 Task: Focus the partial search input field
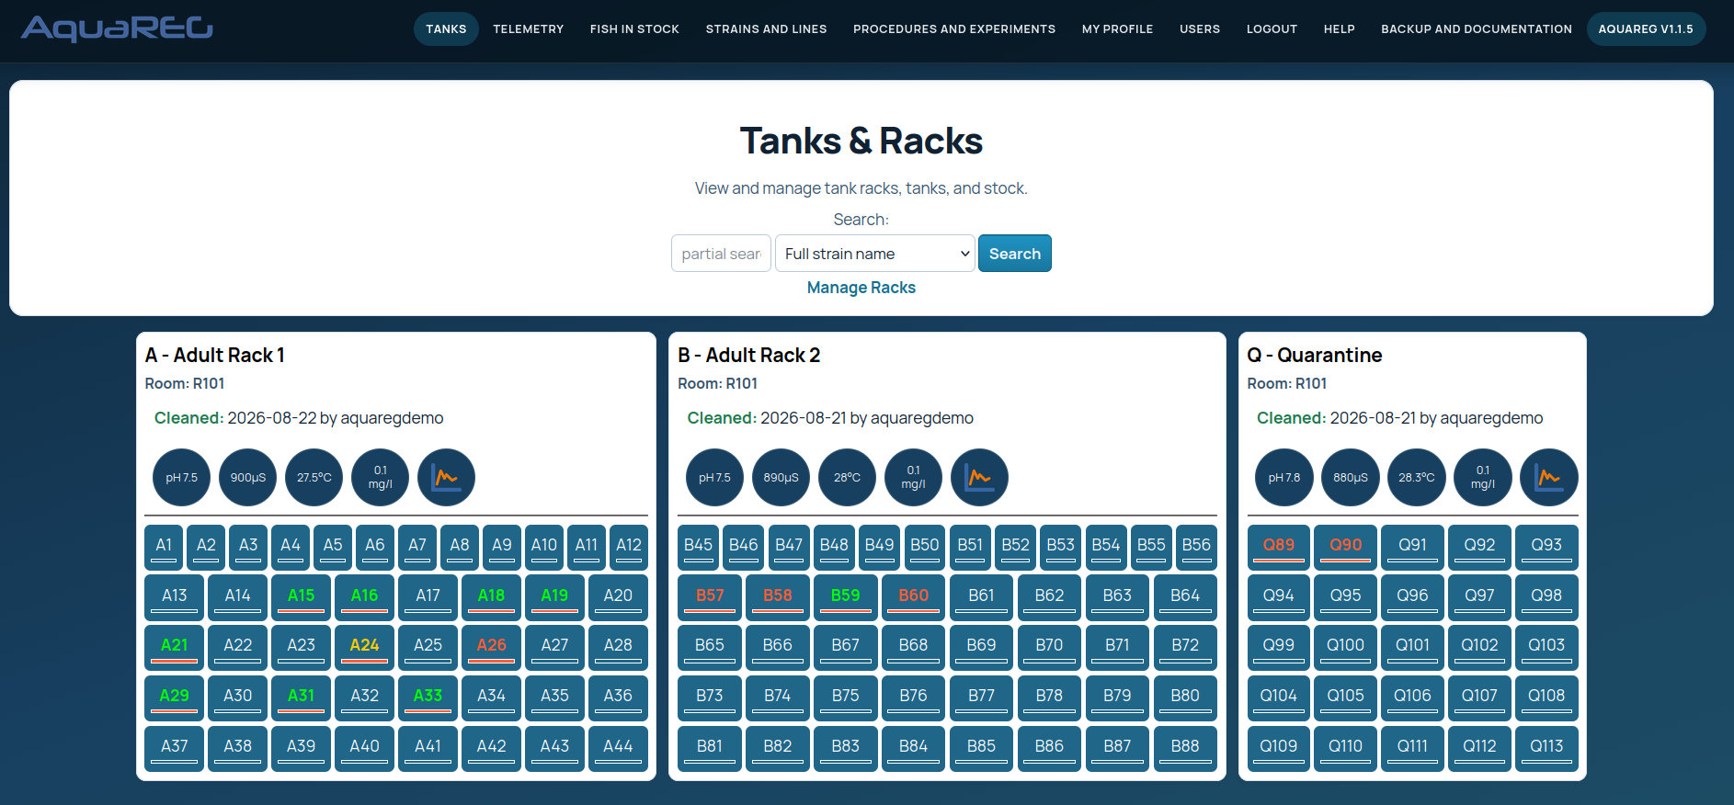(x=721, y=254)
